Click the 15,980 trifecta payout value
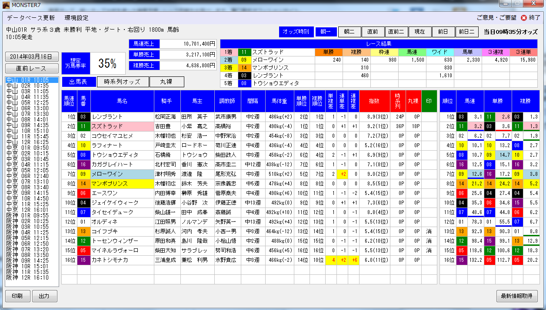This screenshot has height=310, width=546. click(523, 60)
